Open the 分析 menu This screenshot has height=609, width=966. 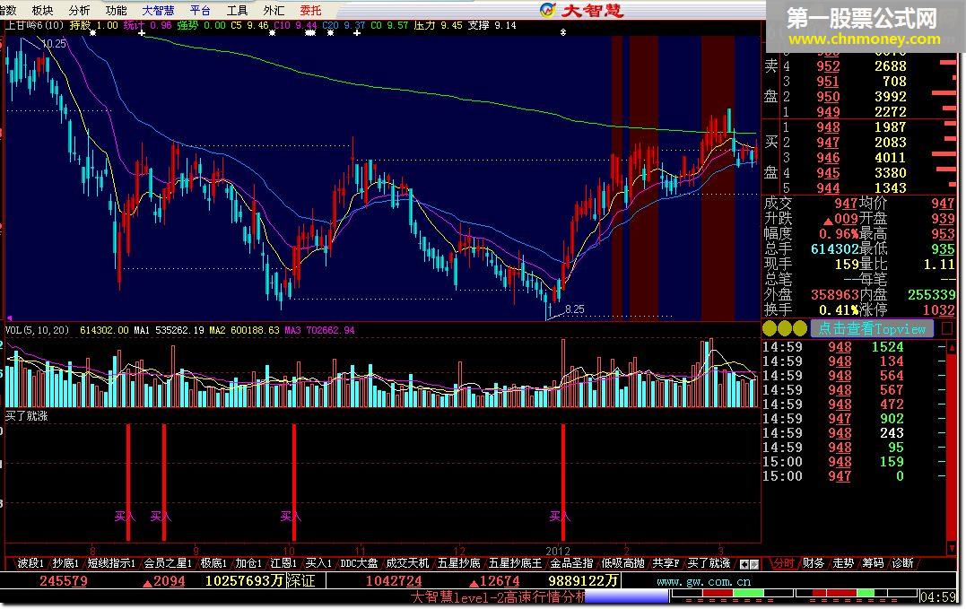[x=80, y=11]
